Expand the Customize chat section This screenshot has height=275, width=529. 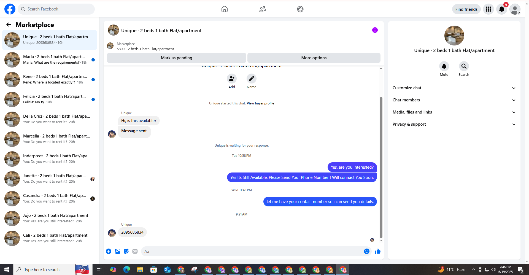coord(454,88)
